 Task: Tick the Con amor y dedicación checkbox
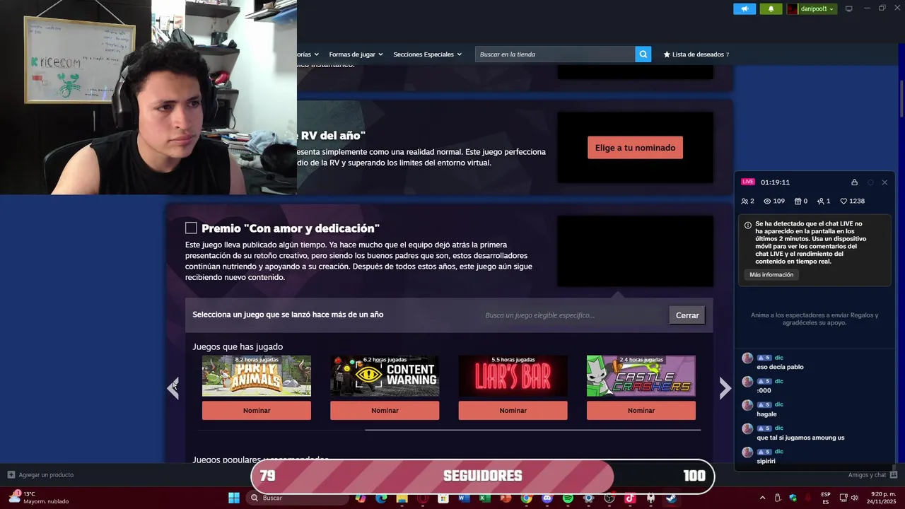tap(191, 228)
